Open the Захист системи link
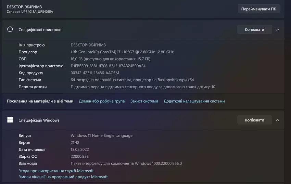291x184 pixels. pos(144,101)
